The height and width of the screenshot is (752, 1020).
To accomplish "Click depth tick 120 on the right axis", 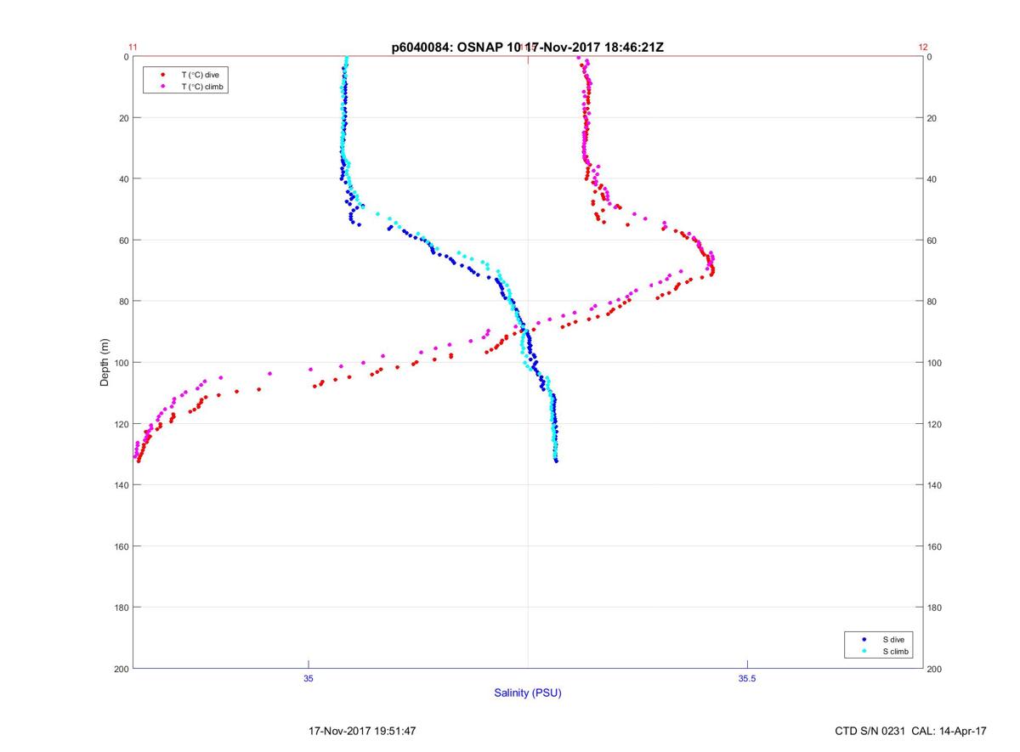I will 934,424.
